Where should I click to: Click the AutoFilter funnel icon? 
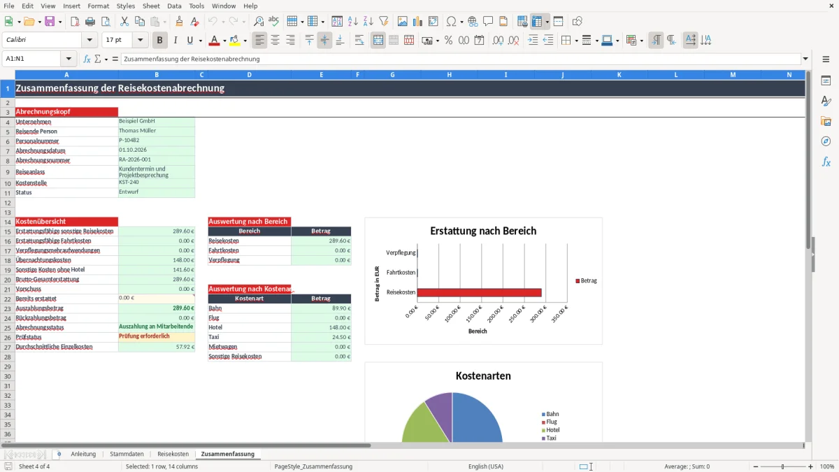click(x=384, y=22)
